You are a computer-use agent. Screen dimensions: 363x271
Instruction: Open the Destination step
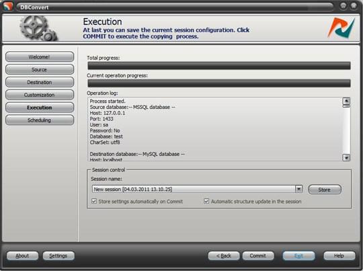(x=40, y=82)
